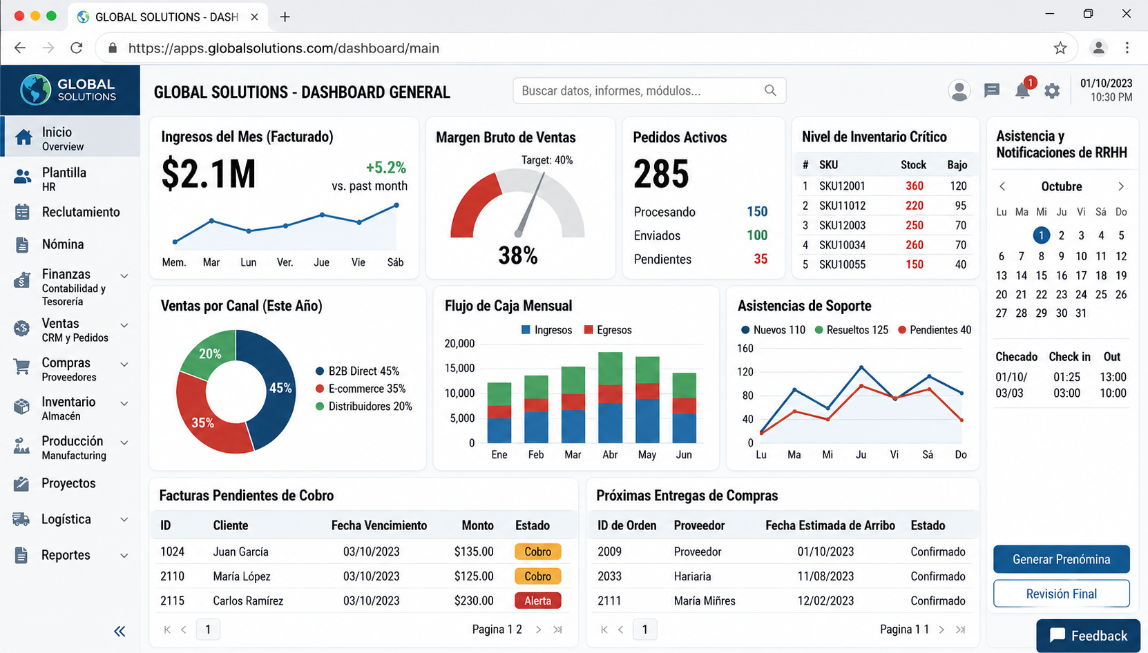Open the user profile icon in dashboard header
The image size is (1148, 653).
coord(959,90)
